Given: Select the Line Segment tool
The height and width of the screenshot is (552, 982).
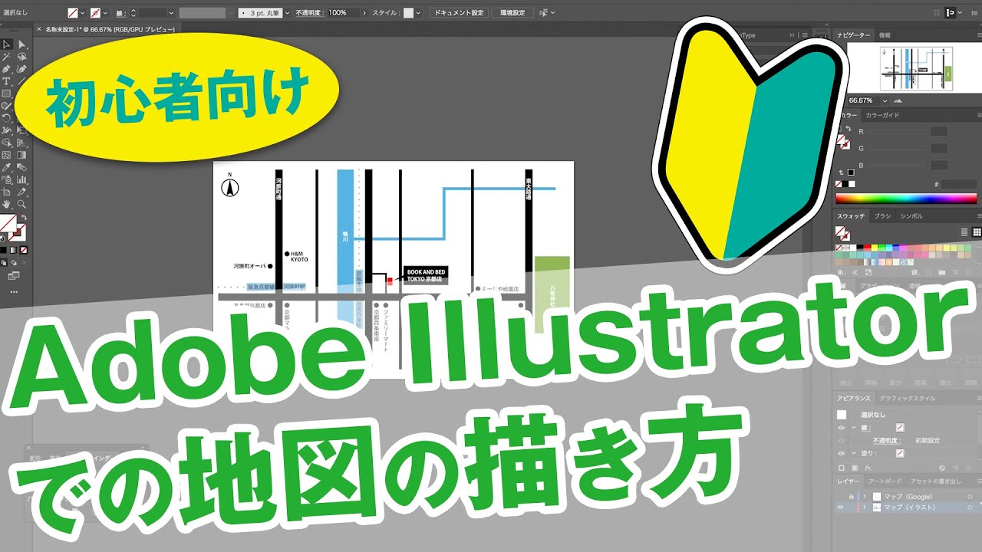Looking at the screenshot, I should [x=22, y=81].
